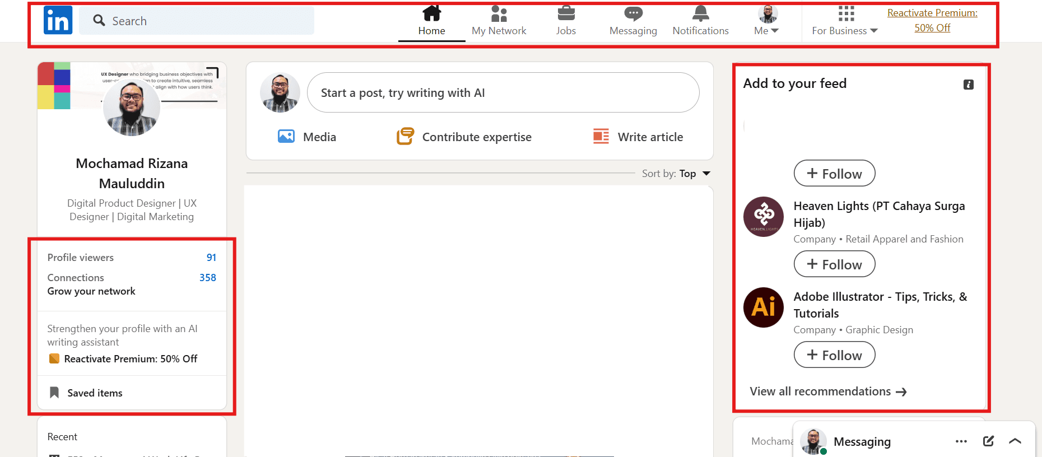
Task: Click avatar beside Start a post
Action: coord(280,92)
